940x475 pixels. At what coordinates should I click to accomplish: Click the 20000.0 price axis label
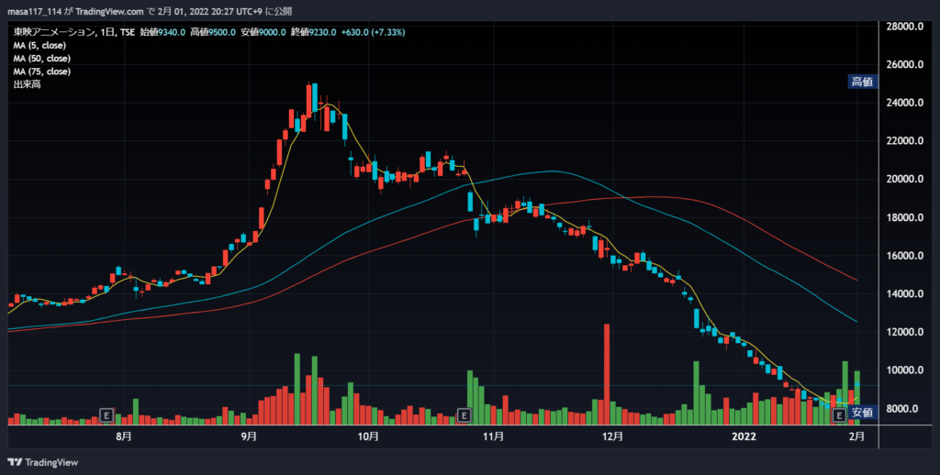click(904, 180)
